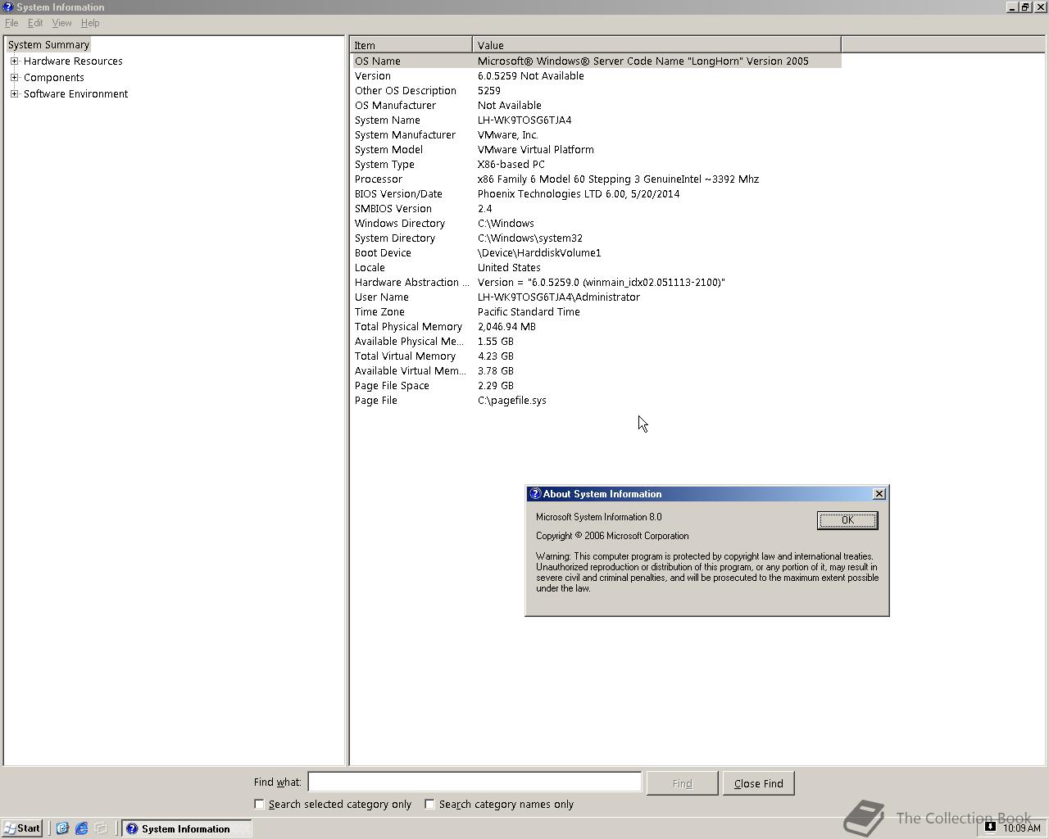This screenshot has height=839, width=1049.
Task: Select the System Model row
Action: pos(597,149)
